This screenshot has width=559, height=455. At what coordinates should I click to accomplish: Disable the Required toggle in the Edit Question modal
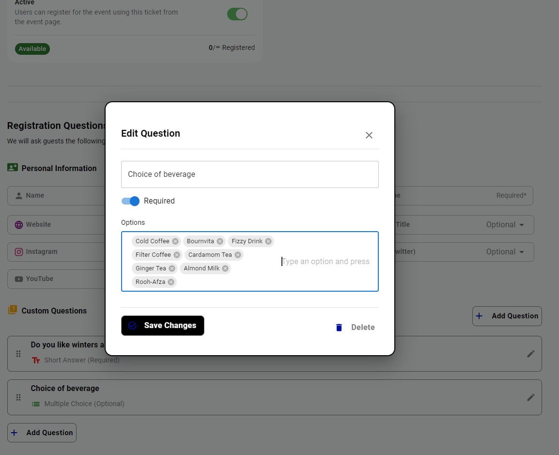(x=130, y=201)
